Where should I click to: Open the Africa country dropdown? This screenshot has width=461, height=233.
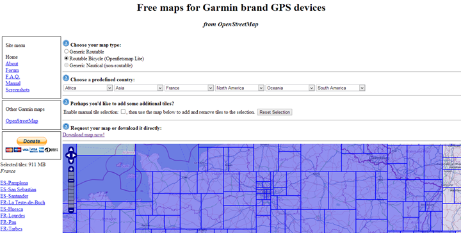point(88,88)
